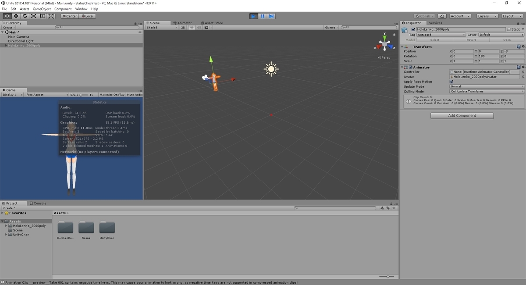Switch to the Asset Store tab

(211, 23)
